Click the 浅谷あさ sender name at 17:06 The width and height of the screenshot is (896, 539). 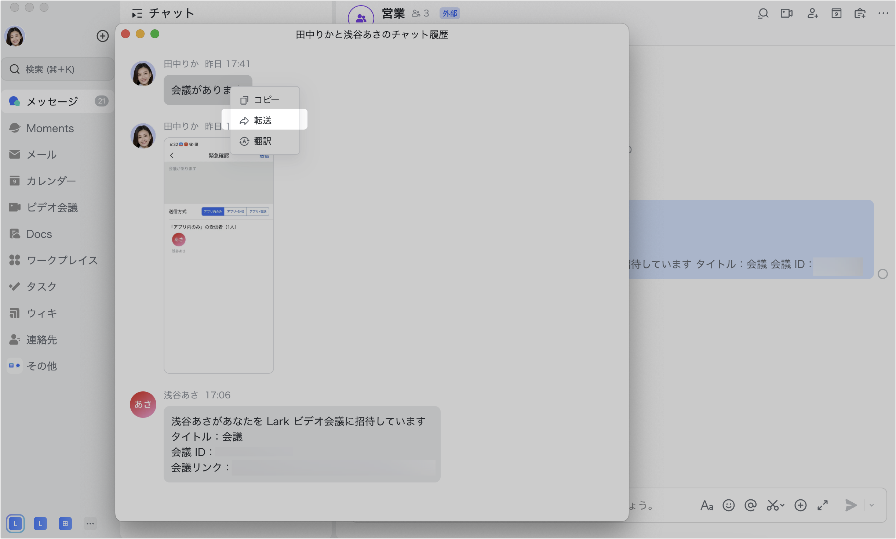pos(181,395)
